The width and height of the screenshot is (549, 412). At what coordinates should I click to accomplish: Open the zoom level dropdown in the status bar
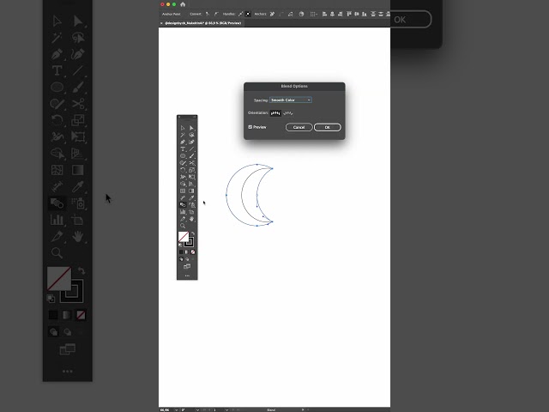click(x=176, y=410)
